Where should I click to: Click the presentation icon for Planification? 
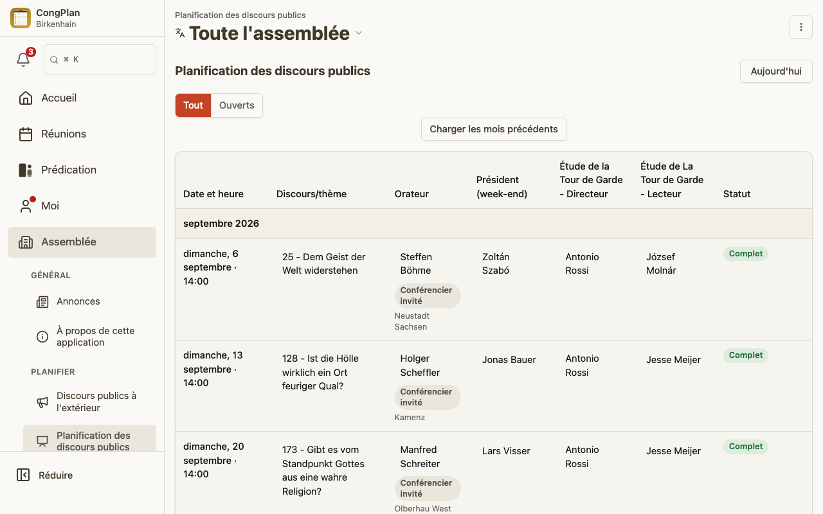42,441
